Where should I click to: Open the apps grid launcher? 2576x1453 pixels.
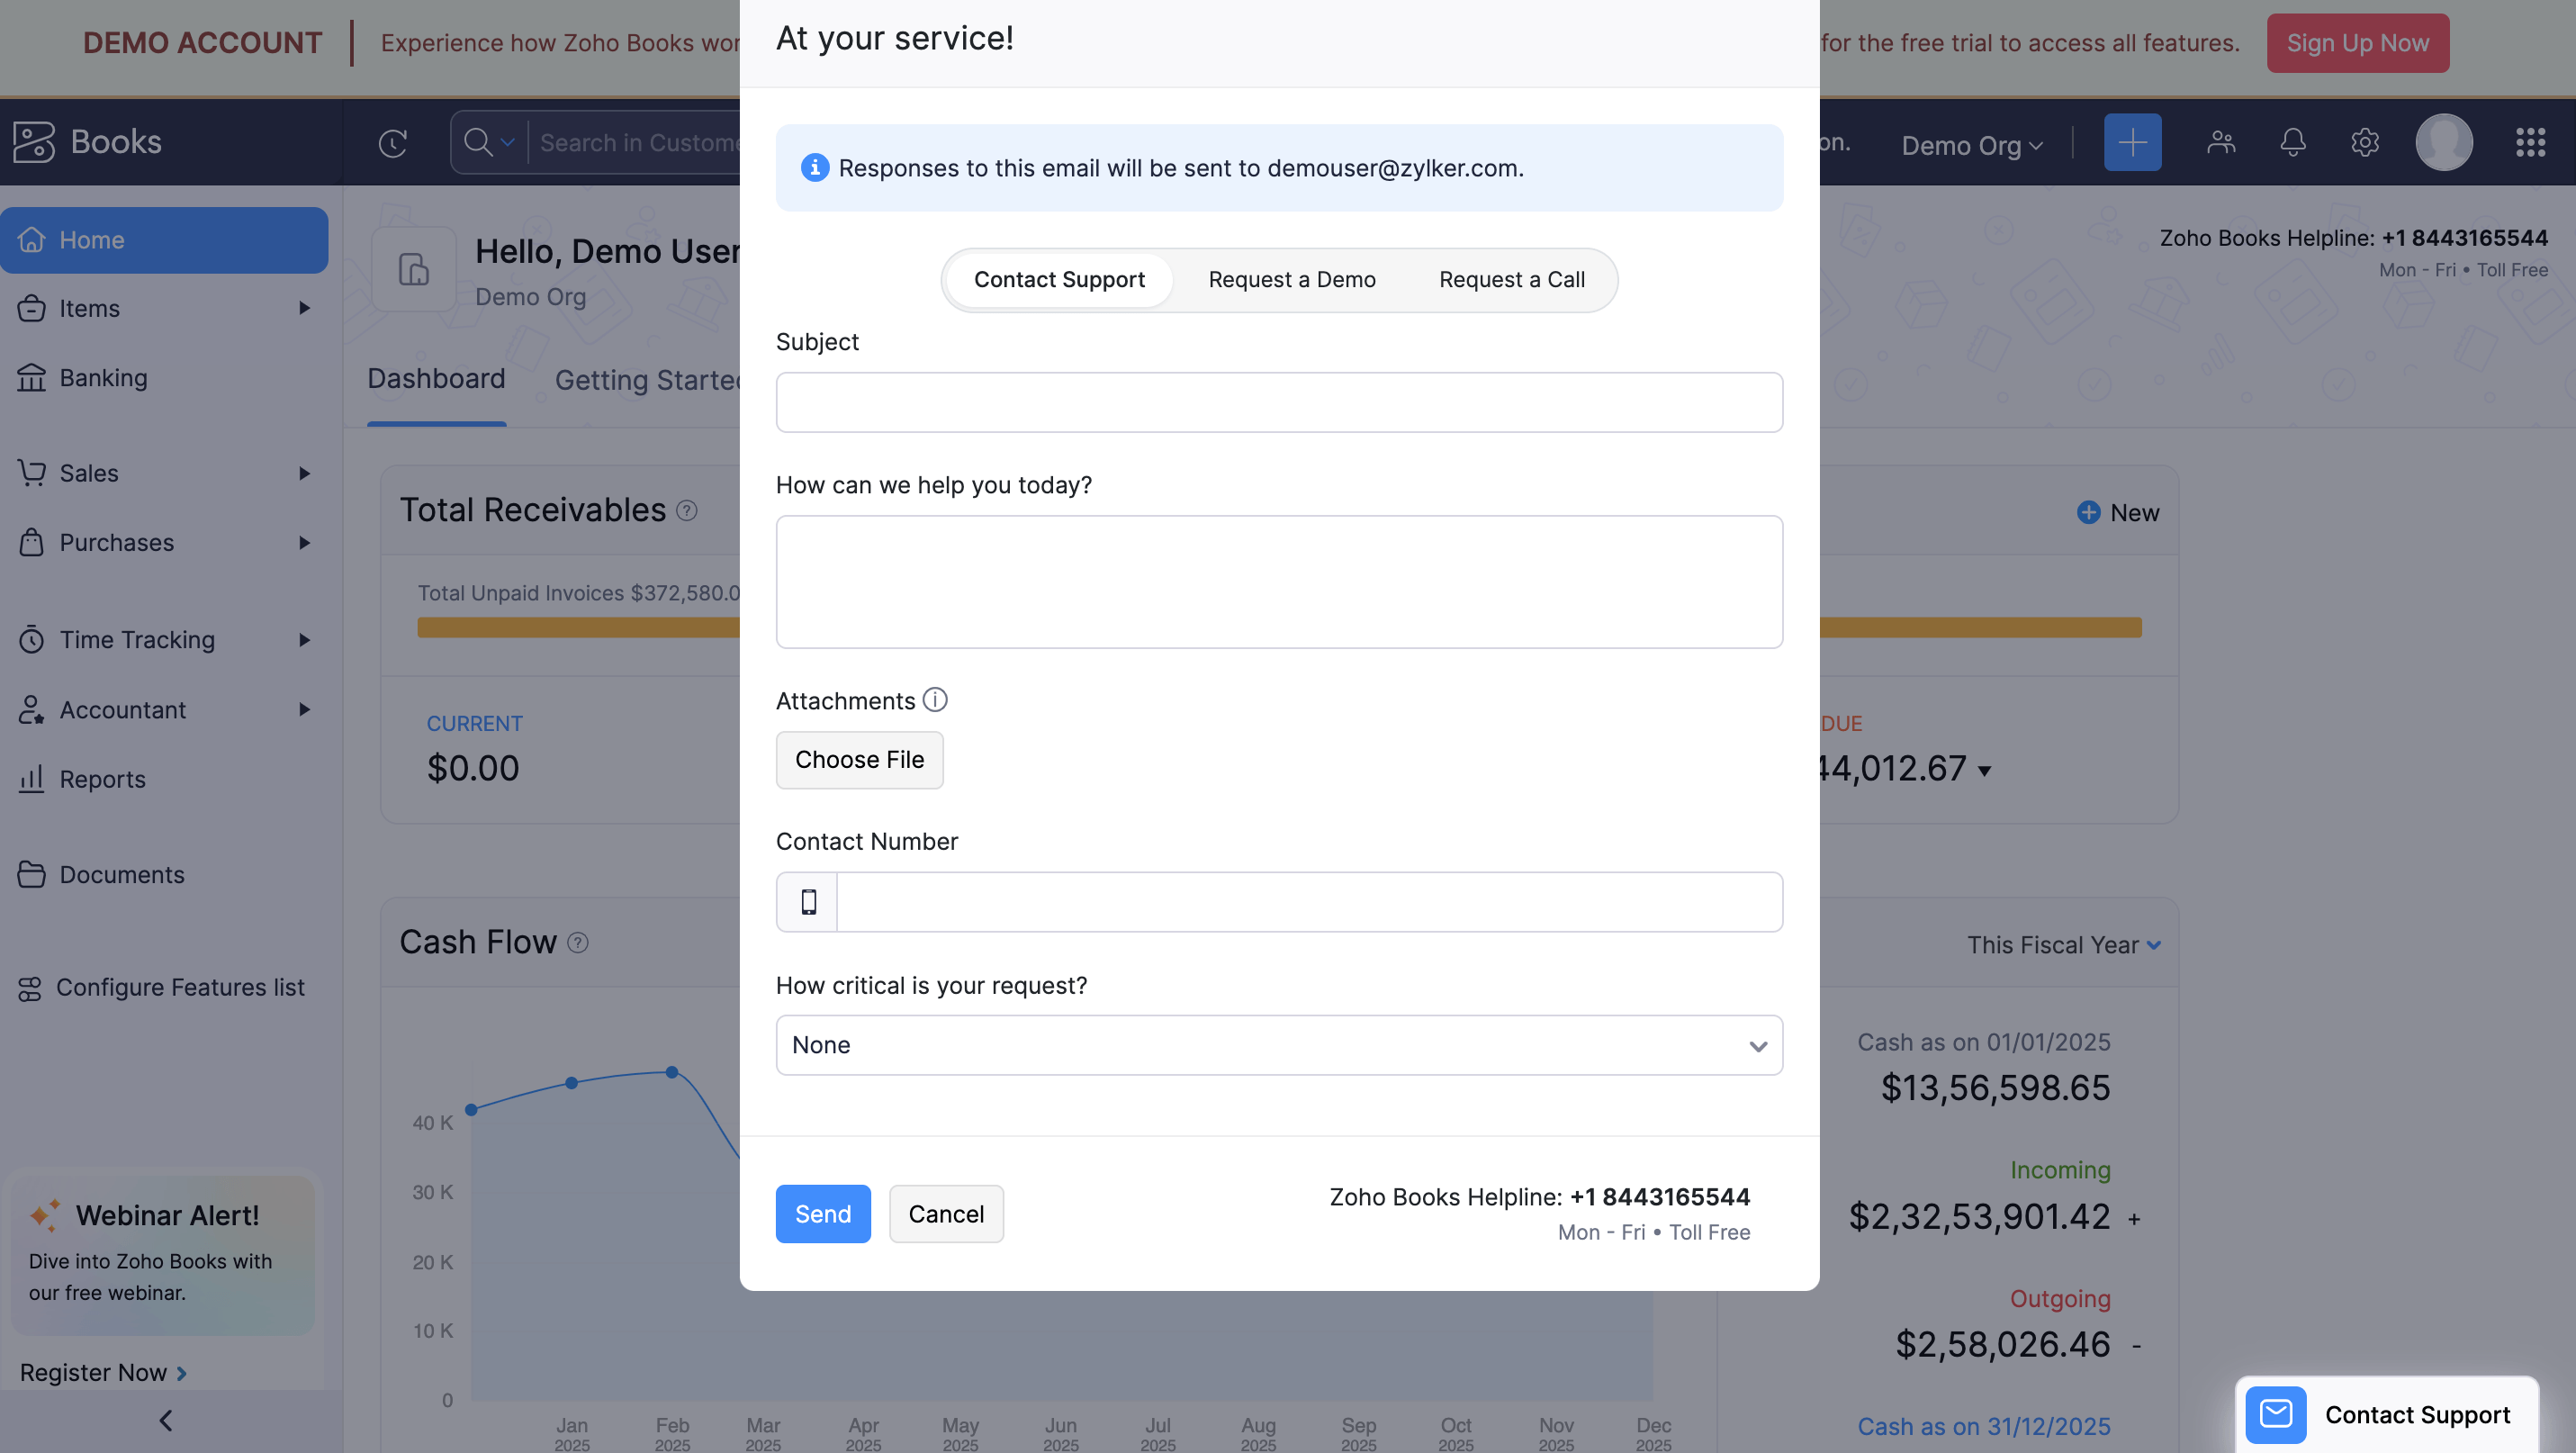point(2530,143)
